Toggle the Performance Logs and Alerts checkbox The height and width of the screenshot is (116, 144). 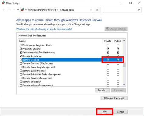(21, 45)
